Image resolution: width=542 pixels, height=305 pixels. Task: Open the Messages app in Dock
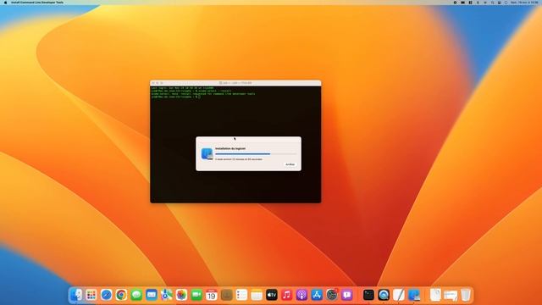pyautogui.click(x=136, y=295)
